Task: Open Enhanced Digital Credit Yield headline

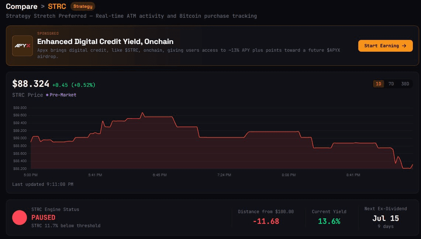Action: tap(105, 42)
